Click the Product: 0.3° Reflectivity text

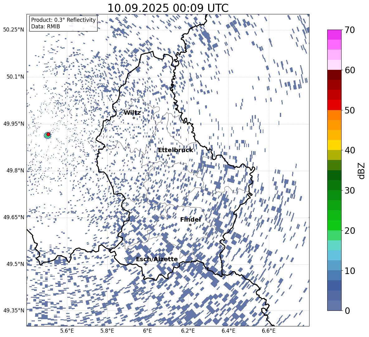coord(63,20)
